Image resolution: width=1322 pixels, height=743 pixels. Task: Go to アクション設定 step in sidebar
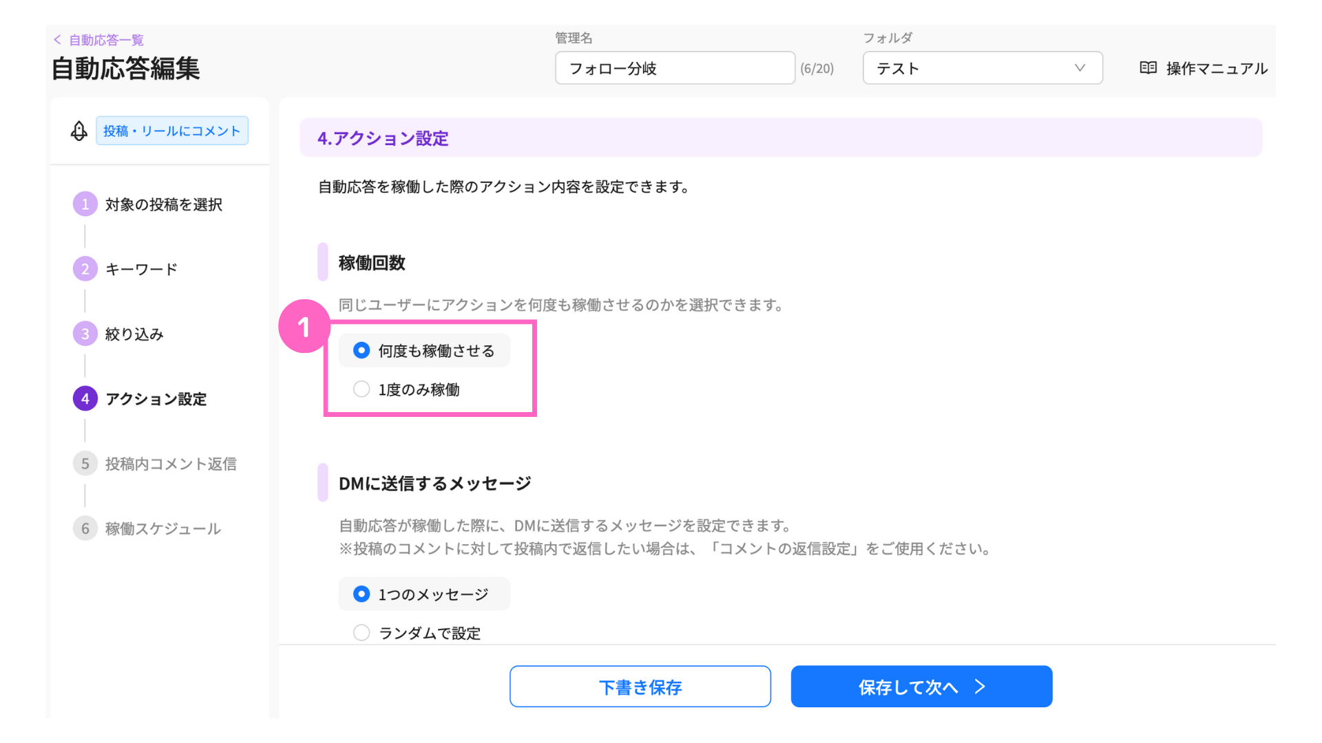[x=156, y=399]
